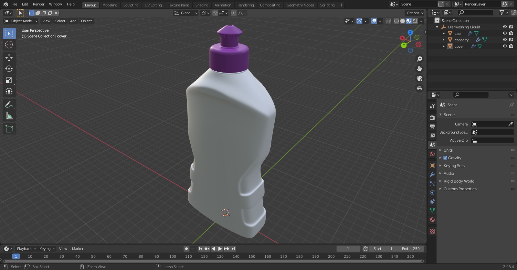The height and width of the screenshot is (270, 517).
Task: Disable rendering for cap object
Action: 511,33
